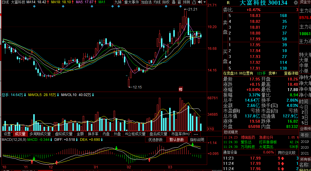The width and height of the screenshot is (311, 171).
Task: Toggle 除权 ex-rights adjustment
Action: click(x=166, y=2)
